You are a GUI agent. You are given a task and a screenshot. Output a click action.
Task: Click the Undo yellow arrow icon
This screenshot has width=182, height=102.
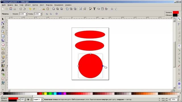[x=30, y=9]
